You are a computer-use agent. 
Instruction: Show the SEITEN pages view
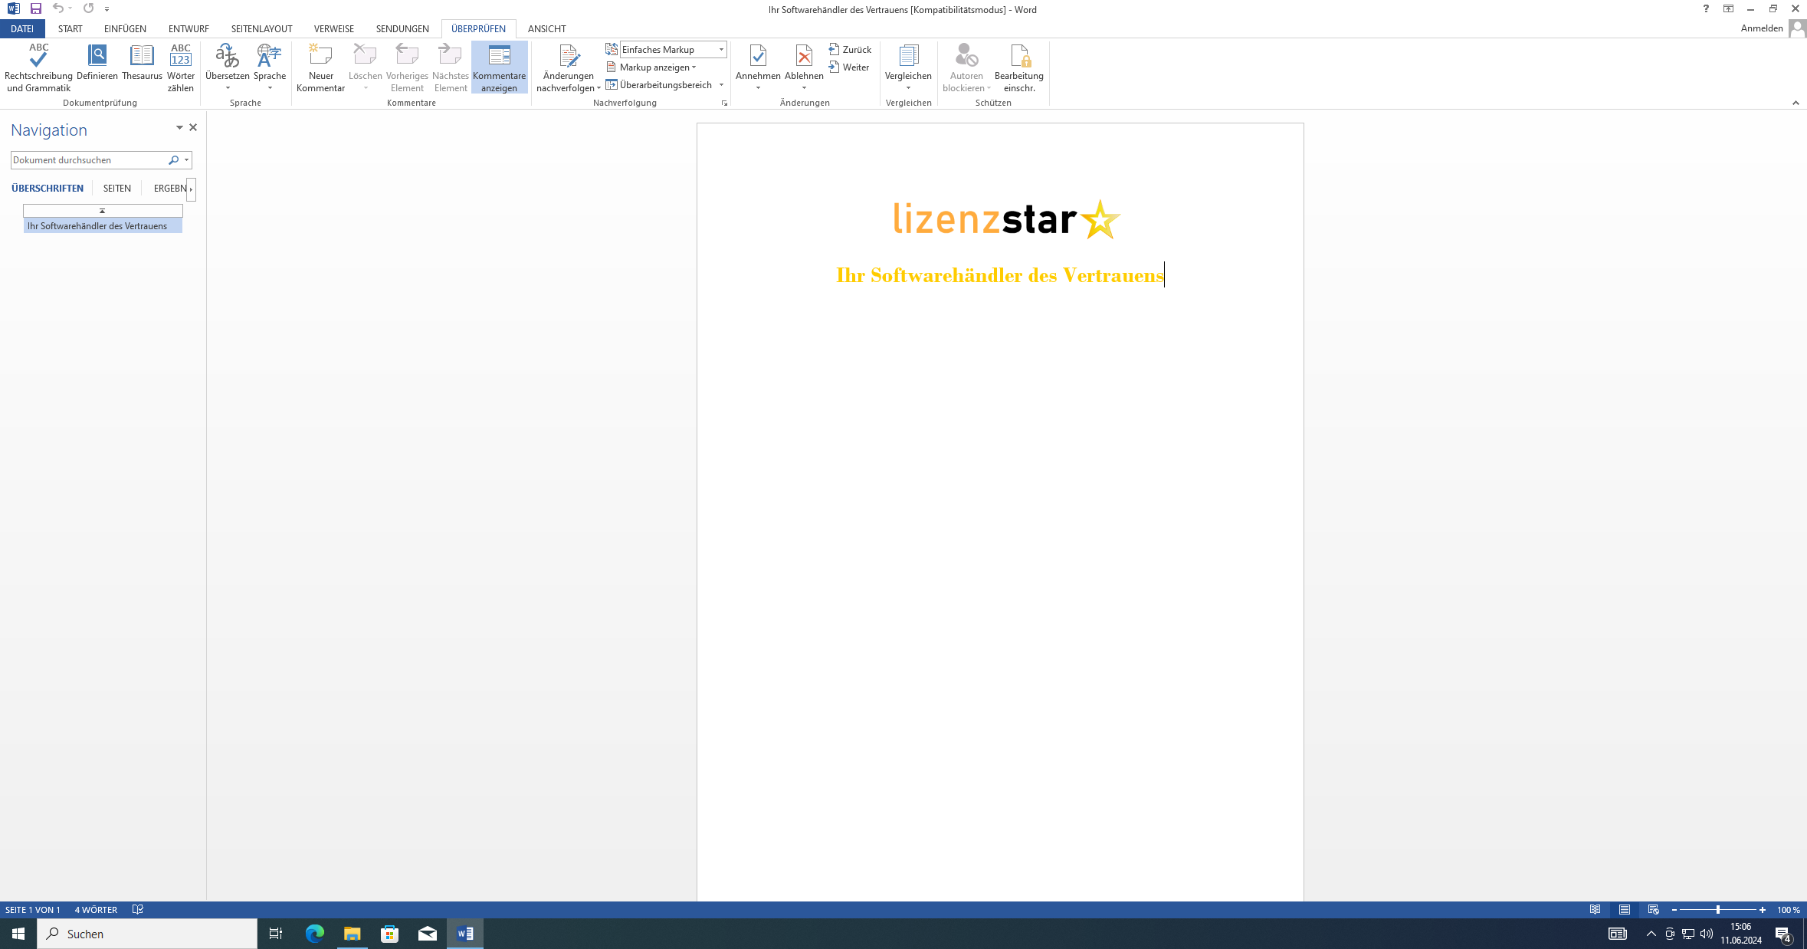117,189
